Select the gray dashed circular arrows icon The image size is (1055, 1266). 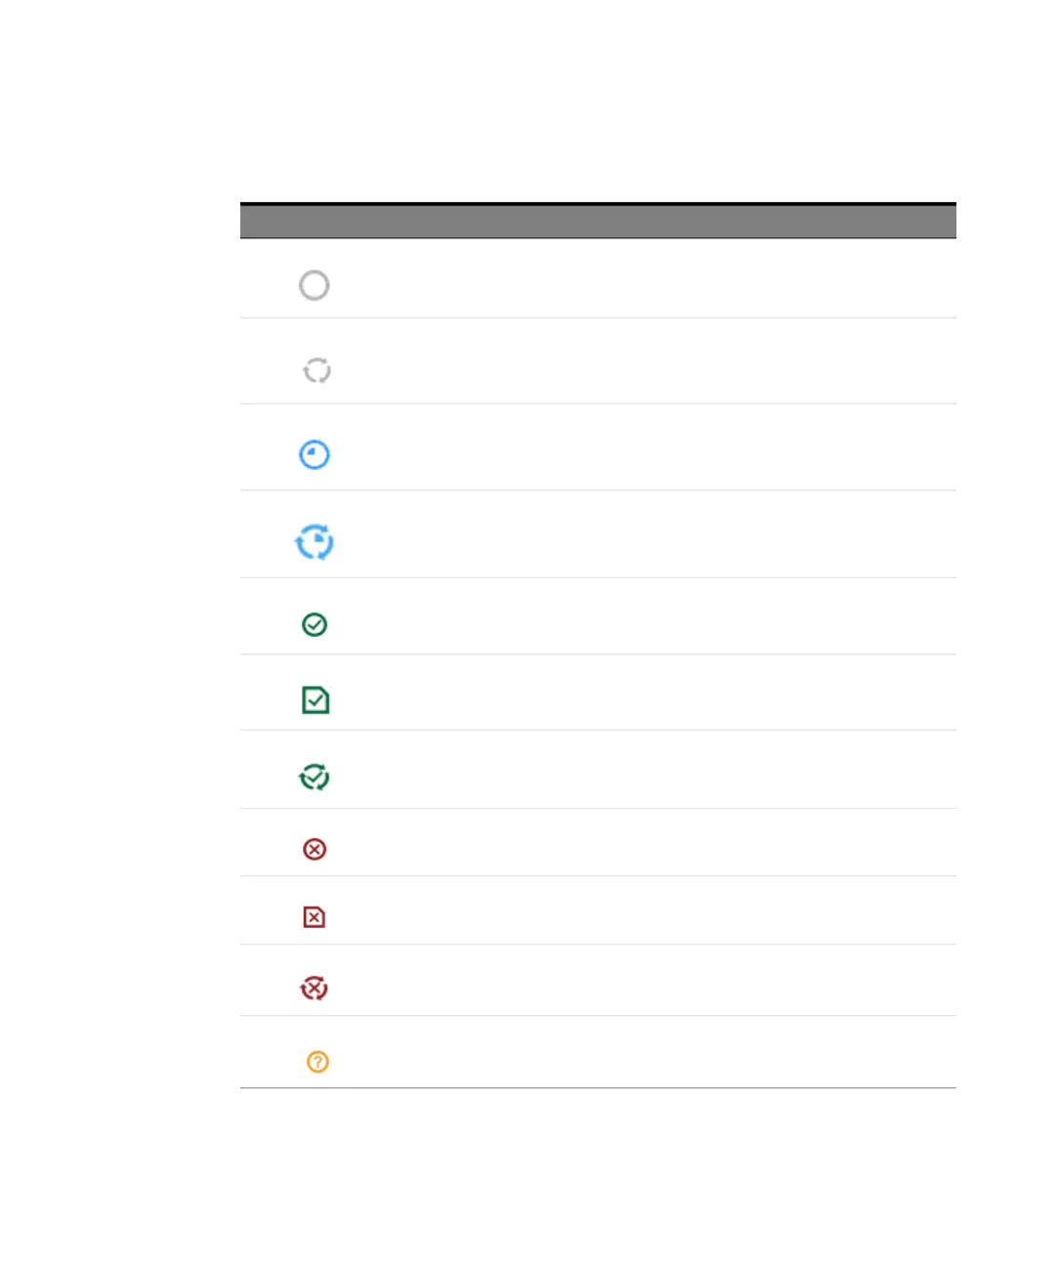coord(316,370)
